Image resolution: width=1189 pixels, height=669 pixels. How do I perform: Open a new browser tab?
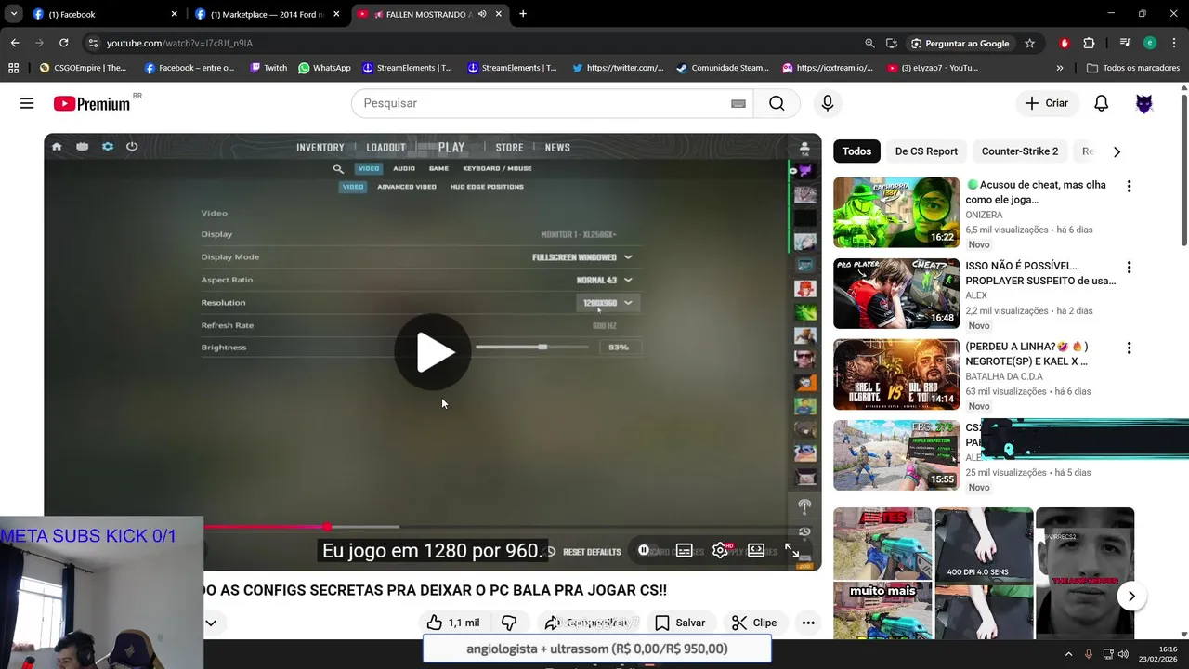pyautogui.click(x=523, y=14)
